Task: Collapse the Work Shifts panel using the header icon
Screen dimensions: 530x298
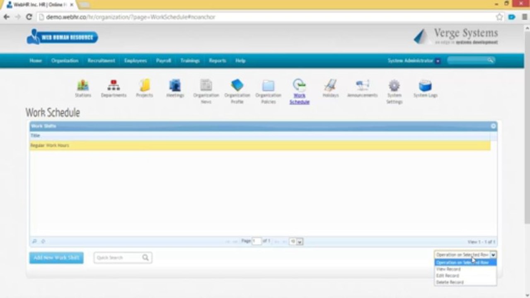Action: coord(493,126)
